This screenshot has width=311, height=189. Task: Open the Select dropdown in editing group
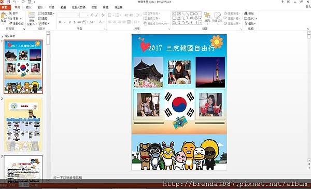[x=250, y=23]
